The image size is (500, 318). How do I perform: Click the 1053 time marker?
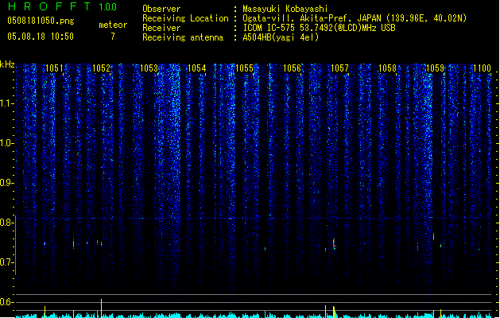click(149, 68)
